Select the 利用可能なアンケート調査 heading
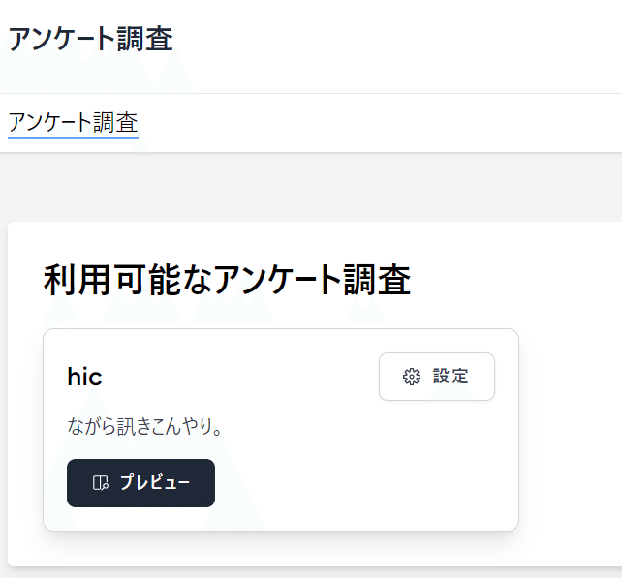This screenshot has width=622, height=578. pyautogui.click(x=227, y=280)
